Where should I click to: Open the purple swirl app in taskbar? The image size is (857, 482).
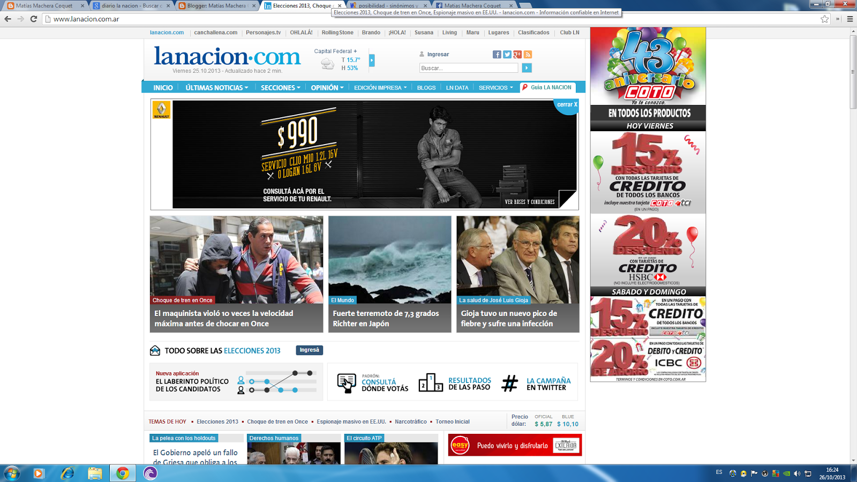151,473
